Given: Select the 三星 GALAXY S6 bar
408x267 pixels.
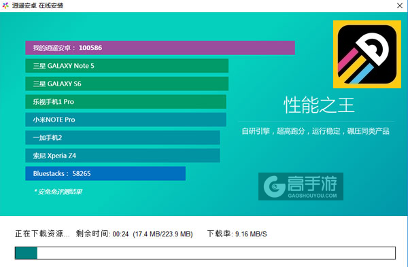Looking at the screenshot, I should click(126, 84).
